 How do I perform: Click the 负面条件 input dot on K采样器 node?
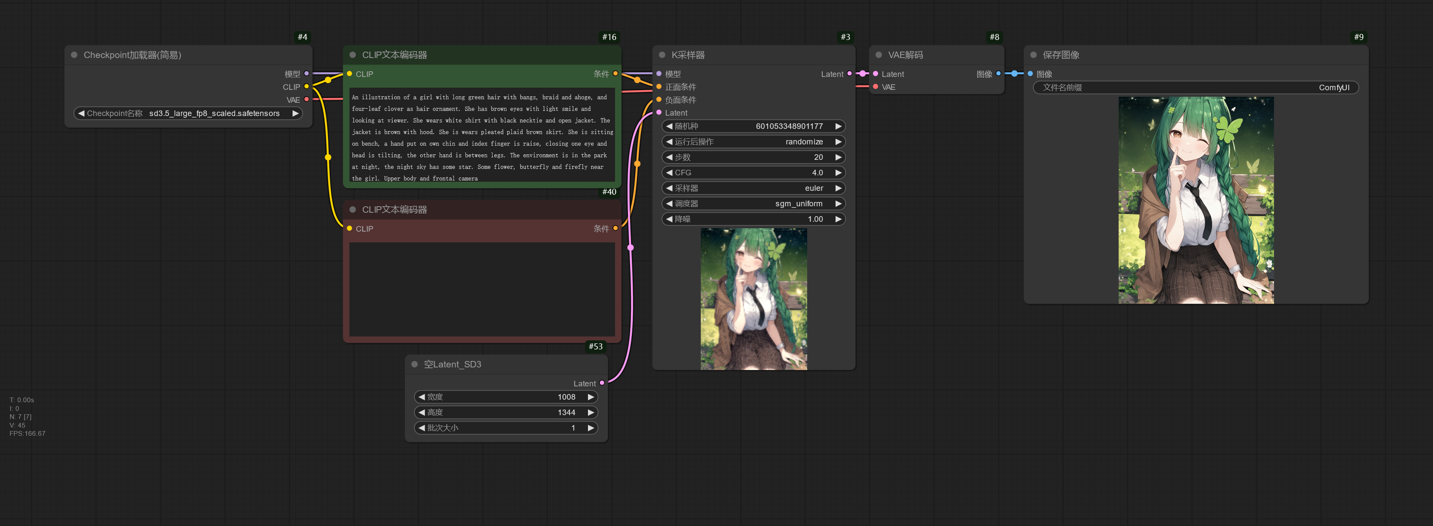pos(658,100)
